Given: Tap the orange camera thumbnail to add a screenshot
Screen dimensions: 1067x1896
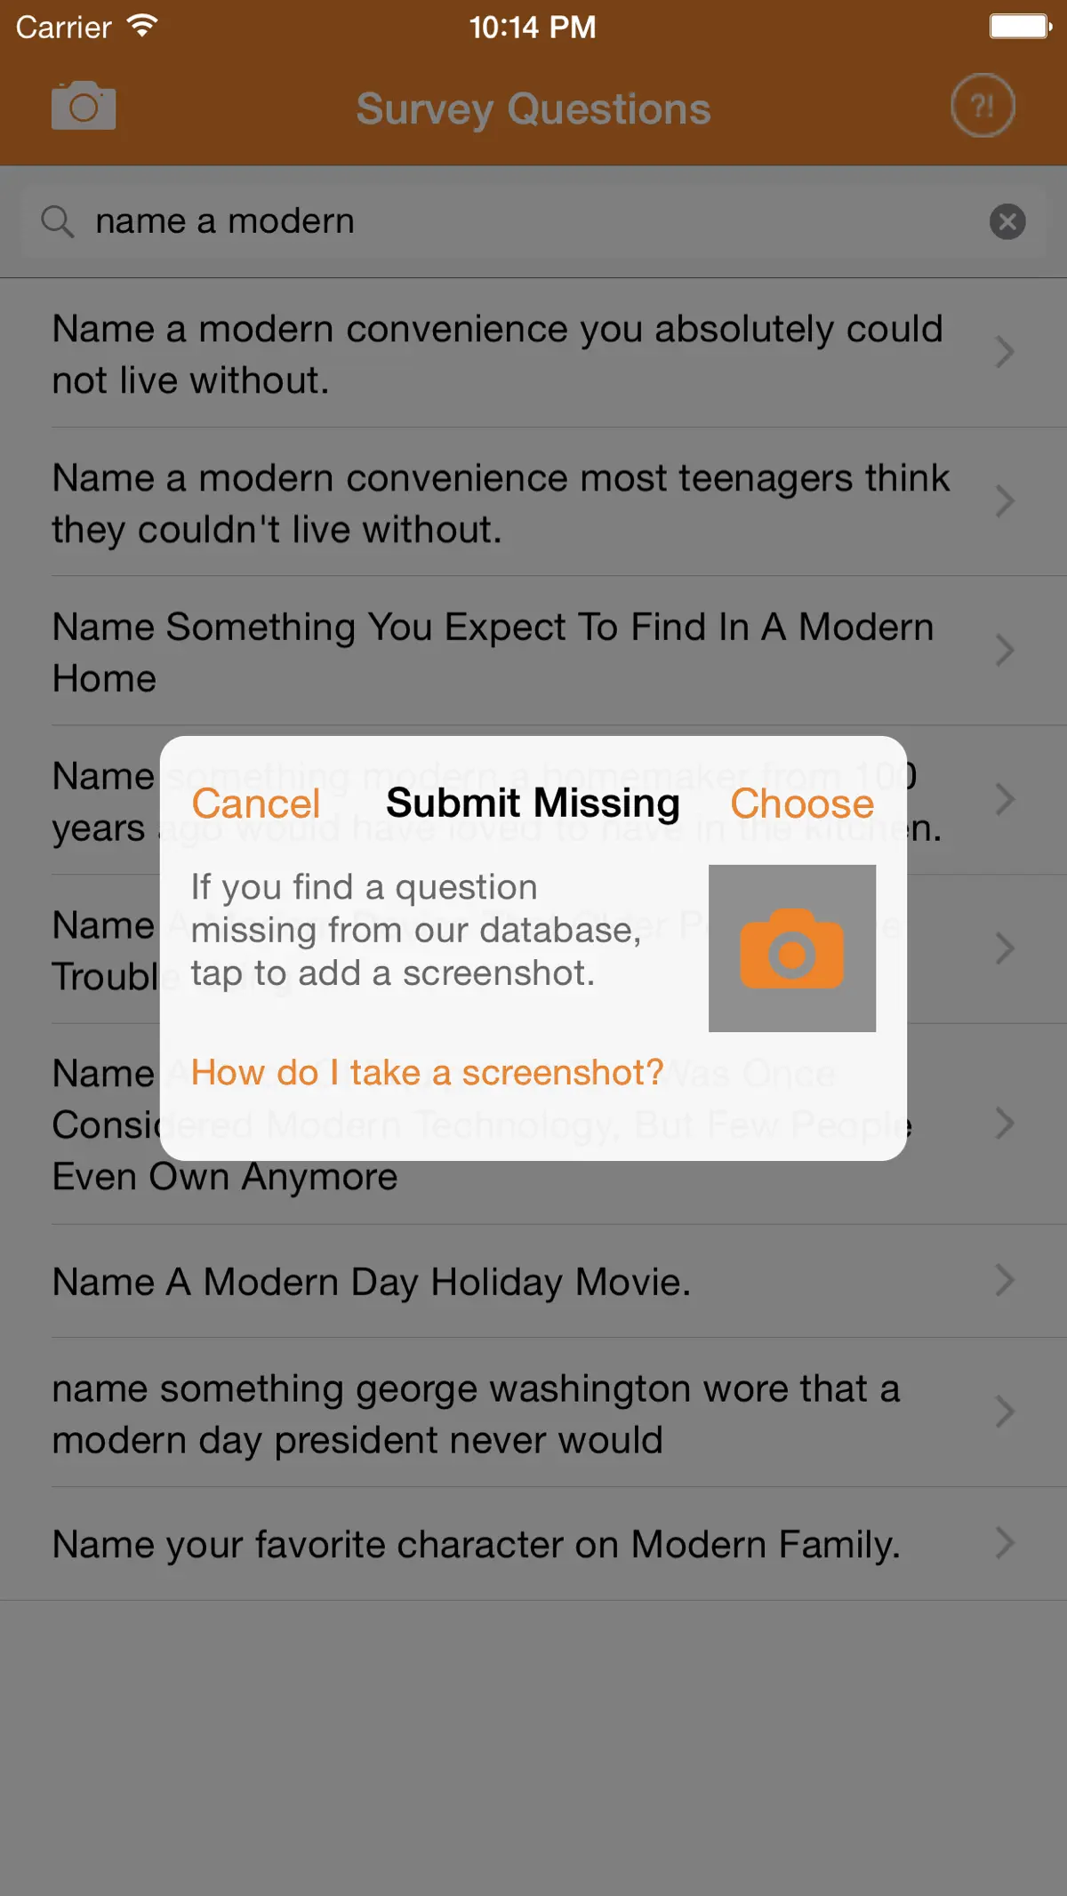Looking at the screenshot, I should [x=792, y=948].
